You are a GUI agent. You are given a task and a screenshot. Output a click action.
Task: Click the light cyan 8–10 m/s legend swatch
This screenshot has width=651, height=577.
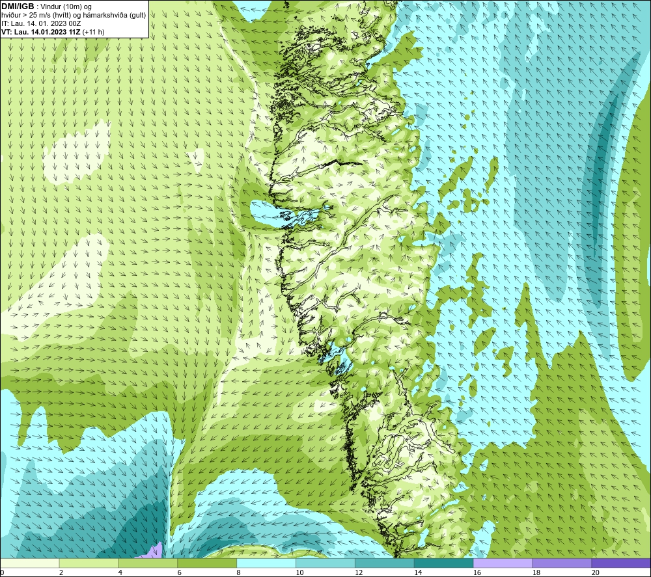[266, 563]
